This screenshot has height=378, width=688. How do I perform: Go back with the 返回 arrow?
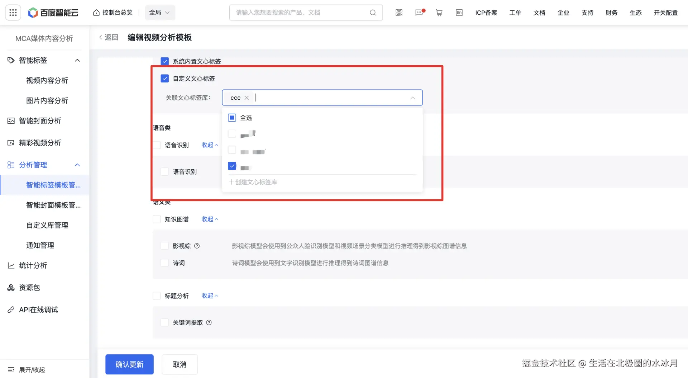(x=109, y=37)
